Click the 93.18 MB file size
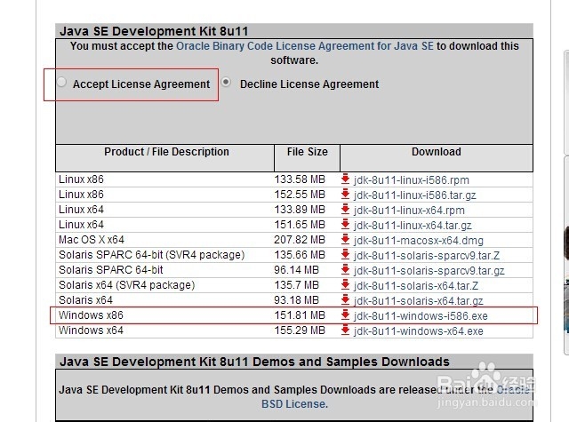The height and width of the screenshot is (422, 569). [x=296, y=300]
